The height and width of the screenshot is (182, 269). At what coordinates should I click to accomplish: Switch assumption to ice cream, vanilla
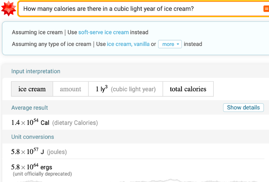tap(128, 44)
